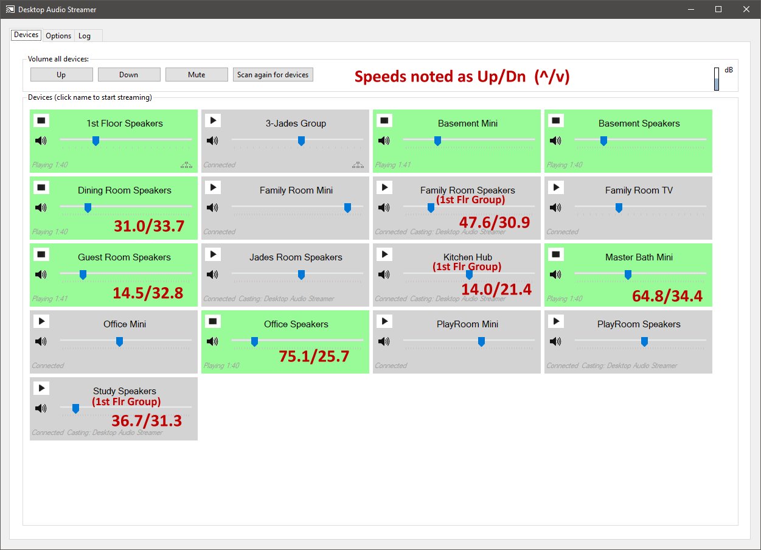Mute Family Room TV speaker icon
Viewport: 761px width, 550px height.
[555, 208]
